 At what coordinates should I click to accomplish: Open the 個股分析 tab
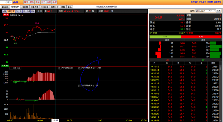coord(55,7)
